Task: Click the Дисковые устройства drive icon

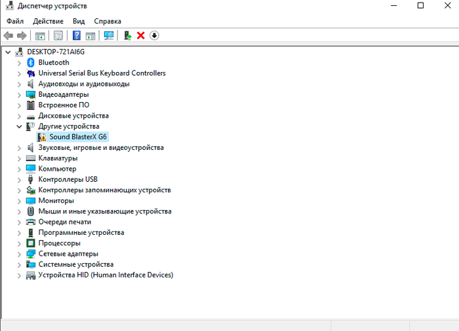Action: [x=30, y=117]
